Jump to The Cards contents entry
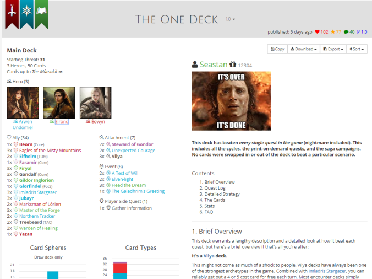The width and height of the screenshot is (372, 279). pos(215,200)
